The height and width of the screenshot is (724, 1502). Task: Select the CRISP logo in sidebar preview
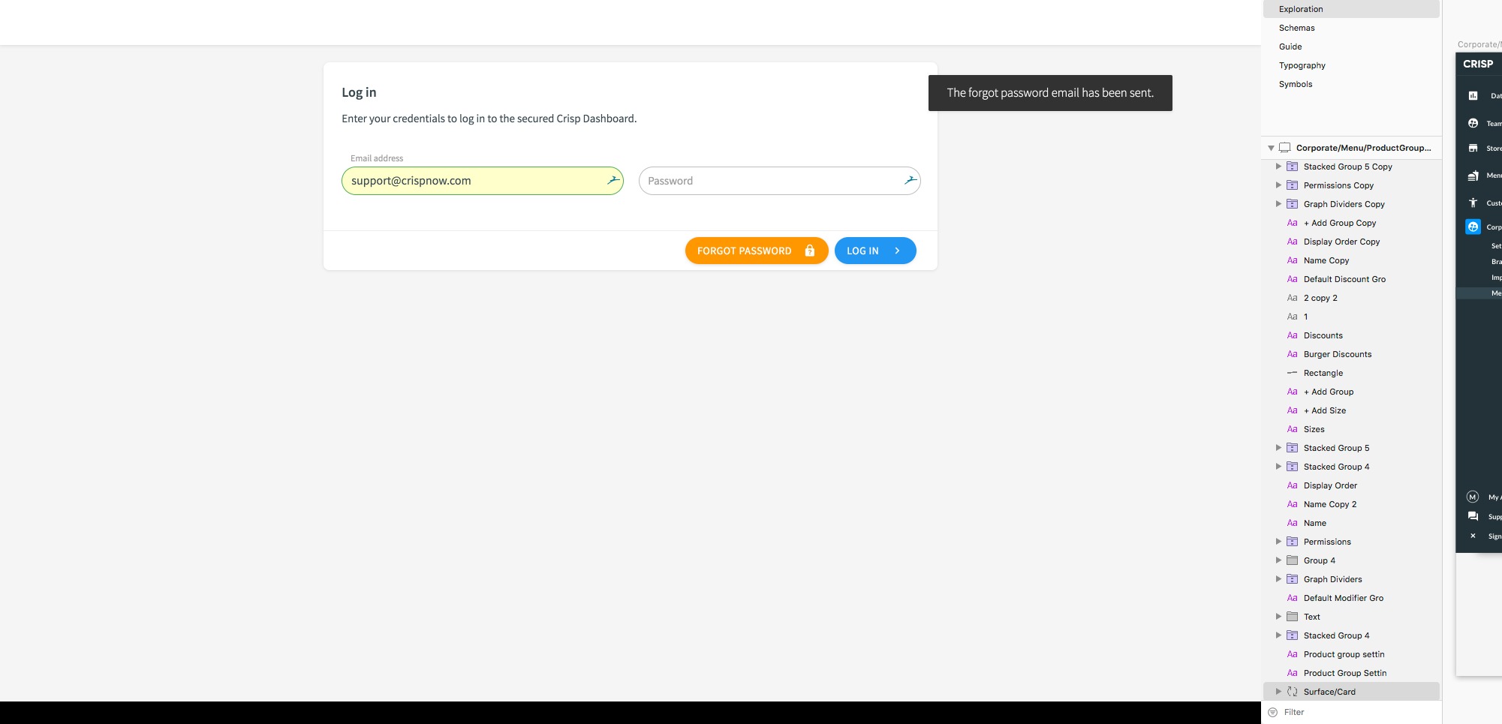click(1478, 64)
